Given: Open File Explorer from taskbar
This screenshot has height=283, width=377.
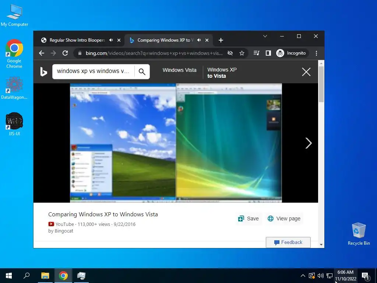Looking at the screenshot, I should (x=45, y=276).
